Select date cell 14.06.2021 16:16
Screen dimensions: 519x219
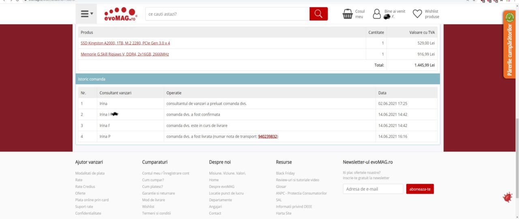(392, 137)
